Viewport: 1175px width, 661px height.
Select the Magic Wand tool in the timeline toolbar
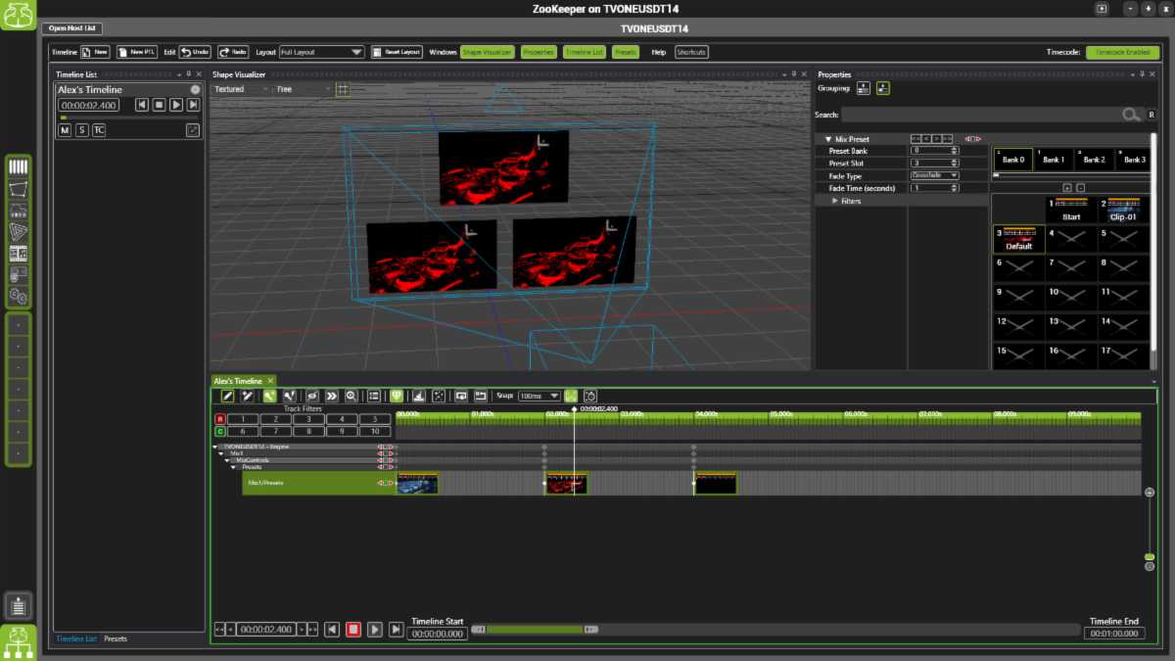(x=248, y=396)
